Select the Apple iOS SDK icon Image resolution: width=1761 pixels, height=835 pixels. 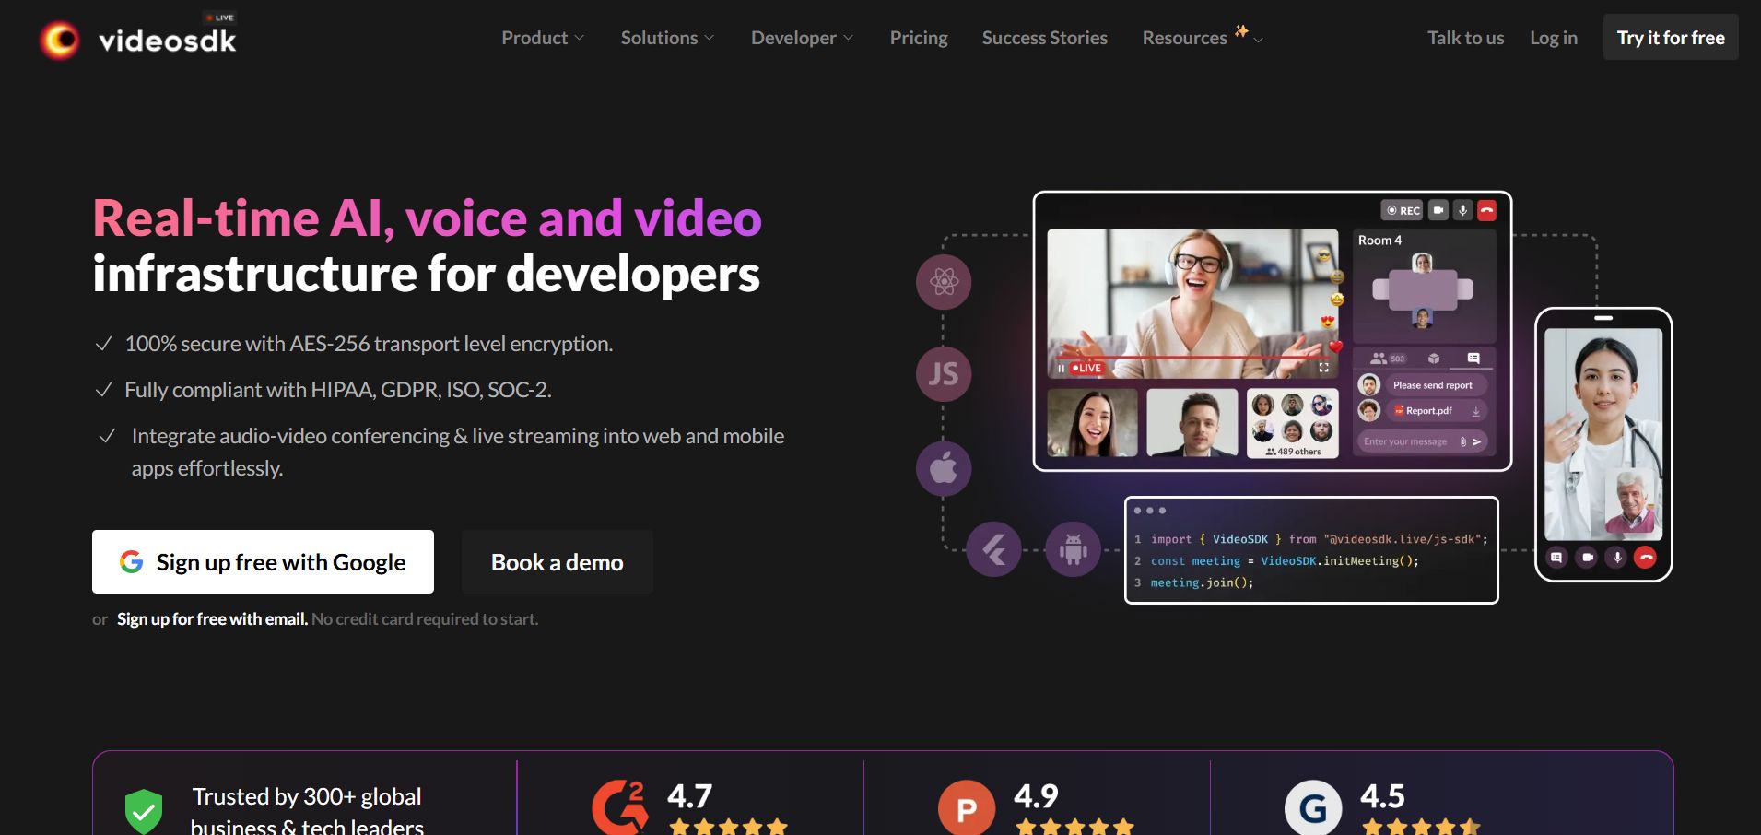pyautogui.click(x=944, y=468)
